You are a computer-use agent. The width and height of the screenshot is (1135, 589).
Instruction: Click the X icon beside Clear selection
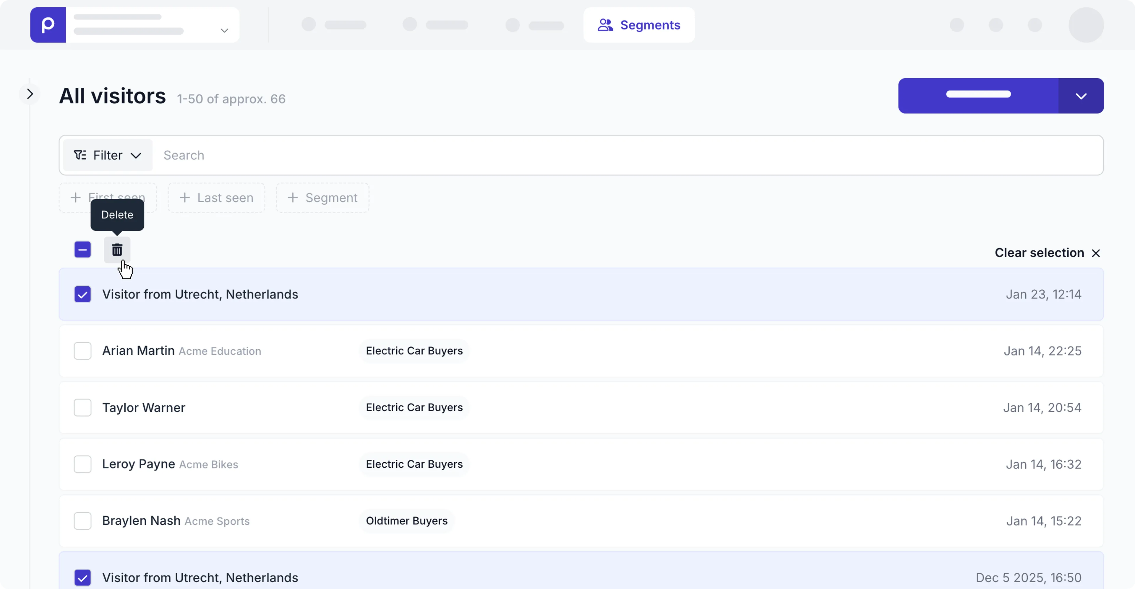coord(1096,253)
